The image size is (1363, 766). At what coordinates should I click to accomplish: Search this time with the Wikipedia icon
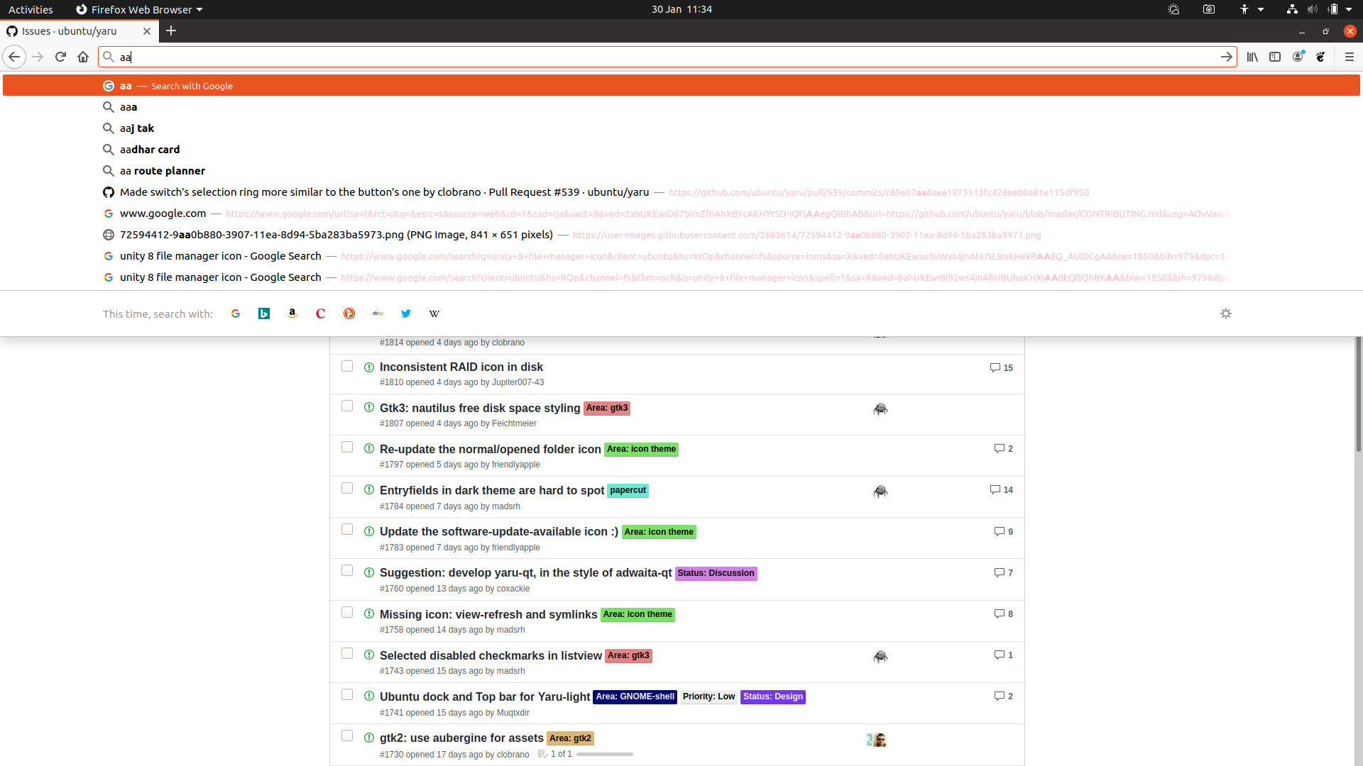(x=434, y=313)
